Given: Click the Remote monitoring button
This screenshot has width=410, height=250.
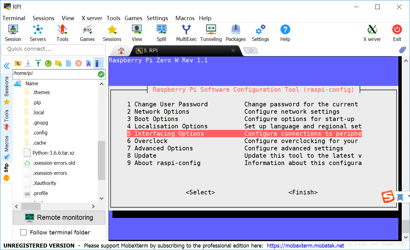Looking at the screenshot, I should coord(59,218).
